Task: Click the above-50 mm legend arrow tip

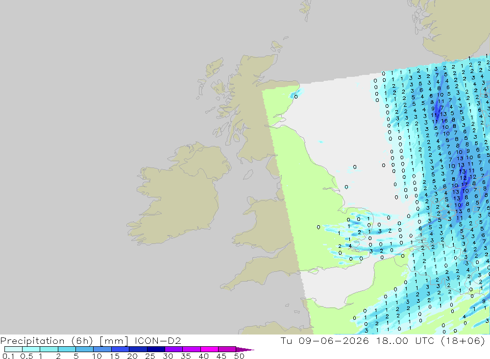Action: tap(245, 349)
